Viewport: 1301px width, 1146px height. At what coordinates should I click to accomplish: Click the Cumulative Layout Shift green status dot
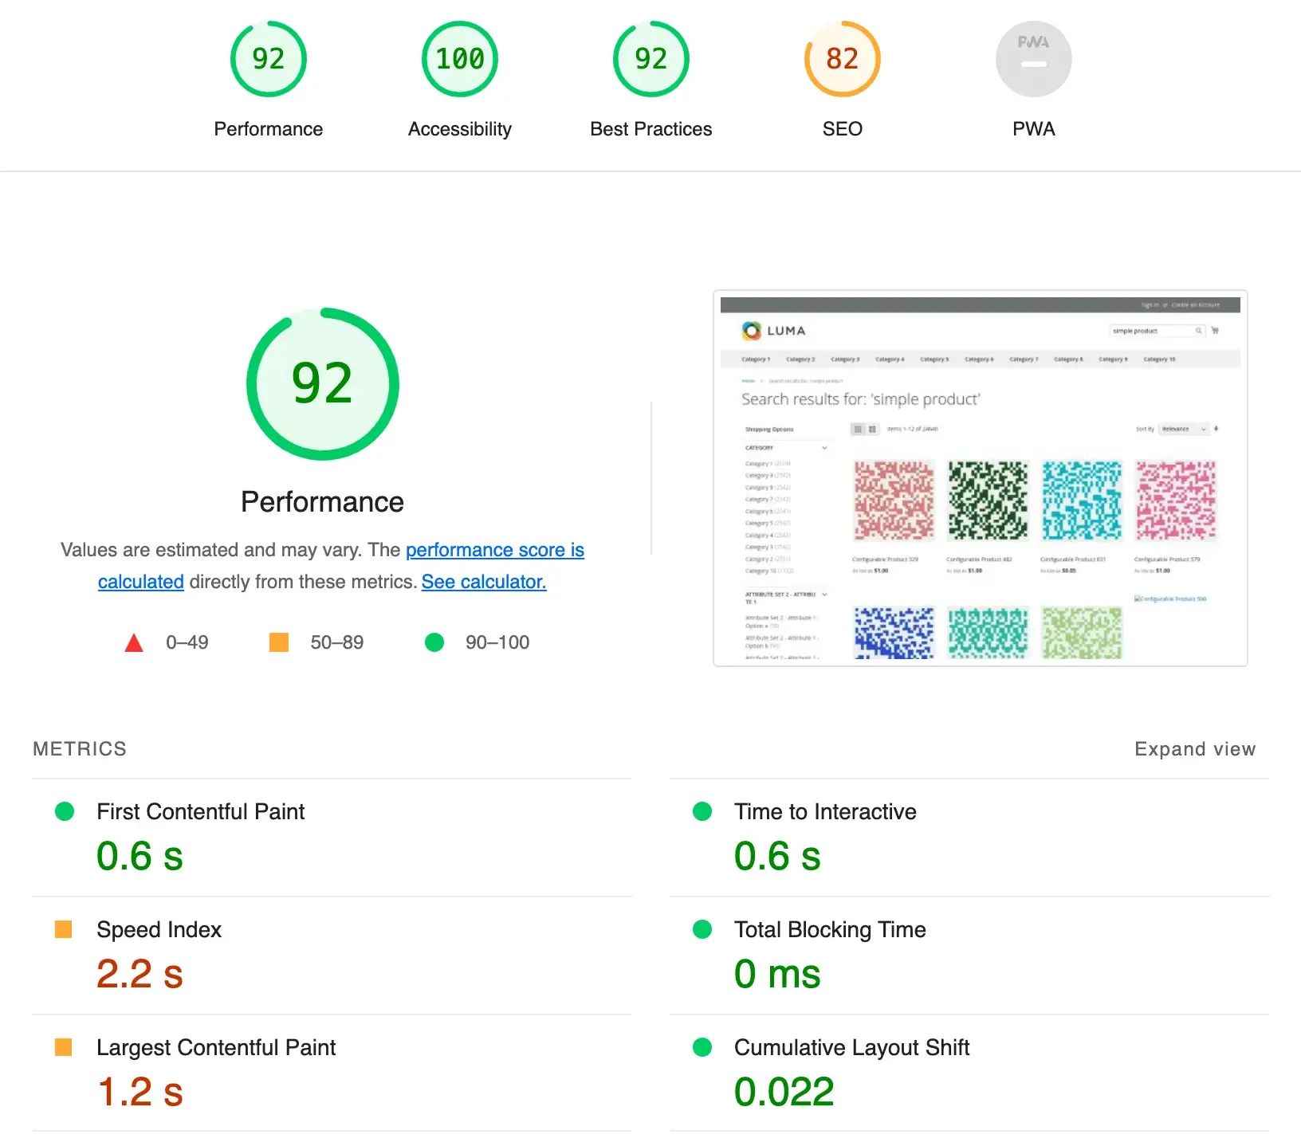[702, 1047]
